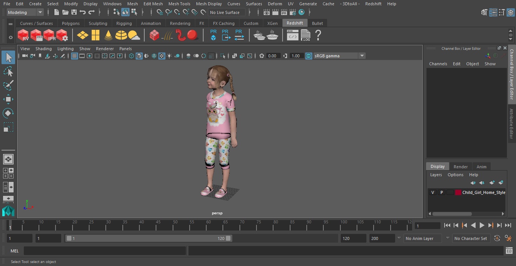This screenshot has height=266, width=516.
Task: Open the shelf options gear menu
Action: [11, 37]
